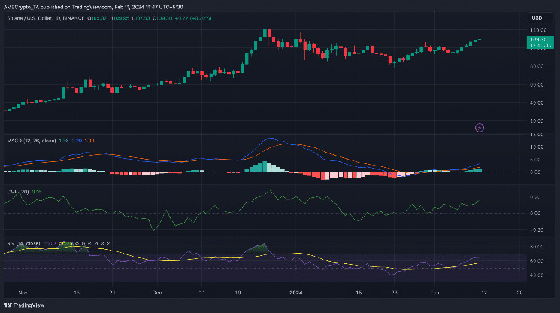The image size is (560, 313).
Task: Click the 0.20 CMF axis label
Action: tap(536, 197)
